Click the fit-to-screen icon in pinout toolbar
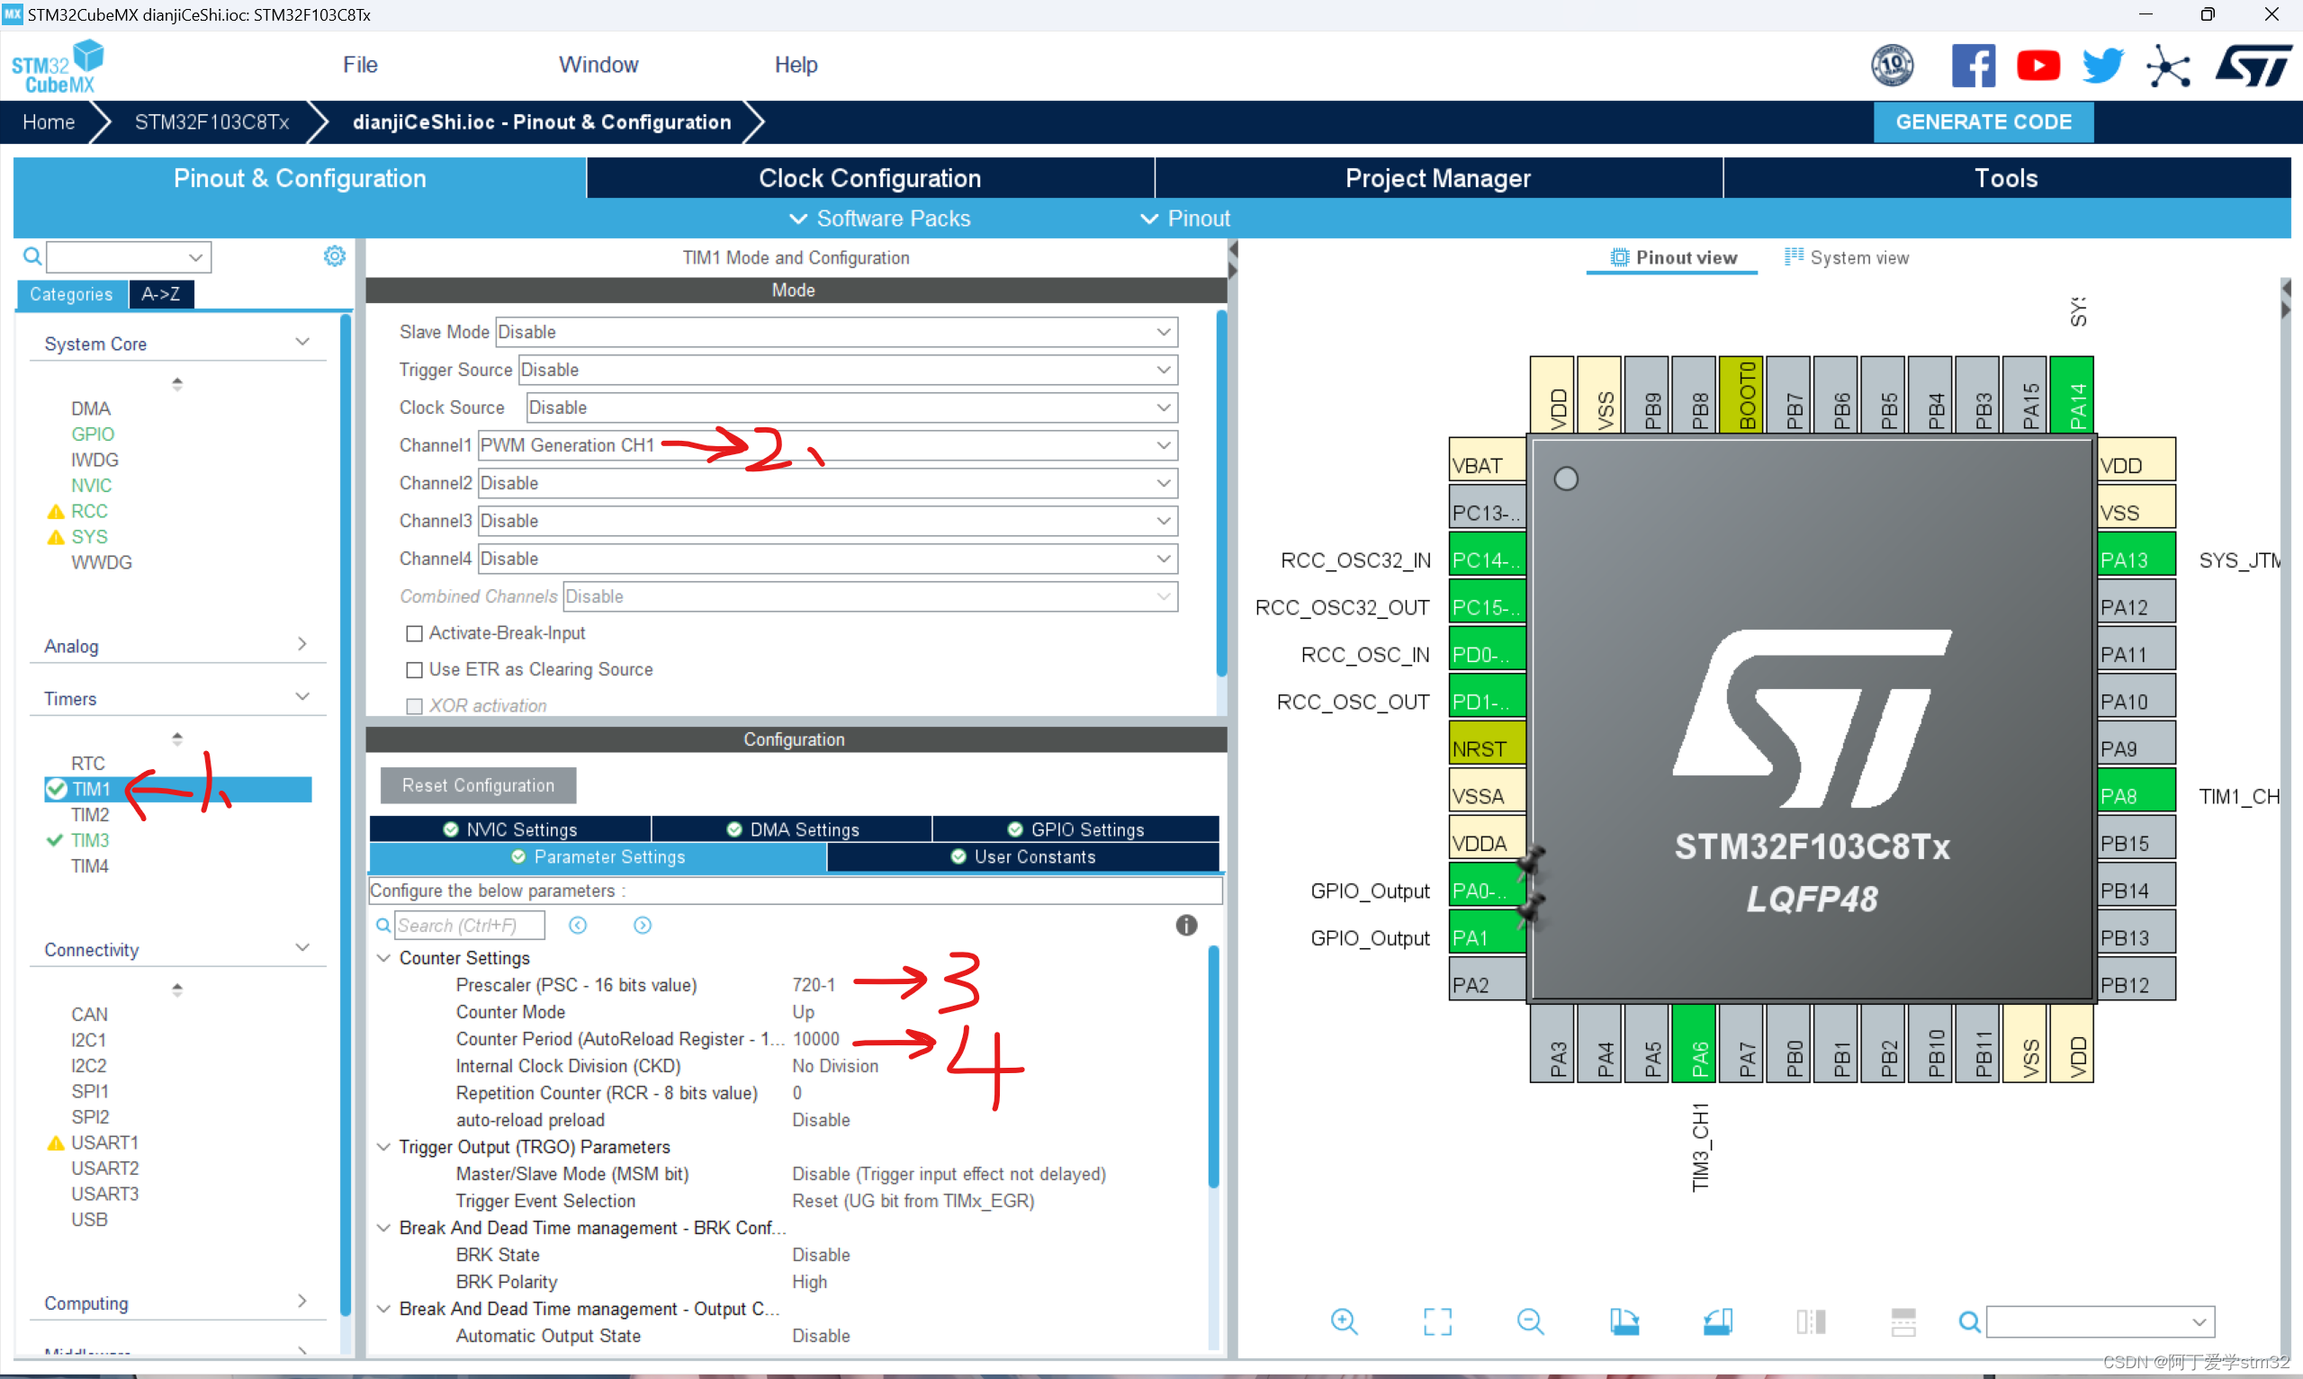2303x1379 pixels. tap(1437, 1321)
